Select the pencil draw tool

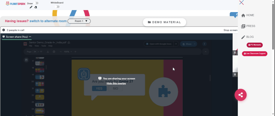tap(31, 7)
